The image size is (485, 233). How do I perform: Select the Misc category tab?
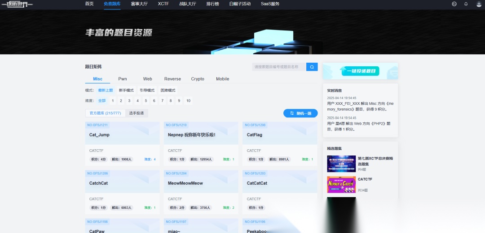[98, 79]
